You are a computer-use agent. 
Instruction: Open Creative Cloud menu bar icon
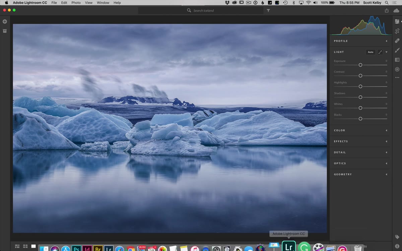click(x=234, y=3)
